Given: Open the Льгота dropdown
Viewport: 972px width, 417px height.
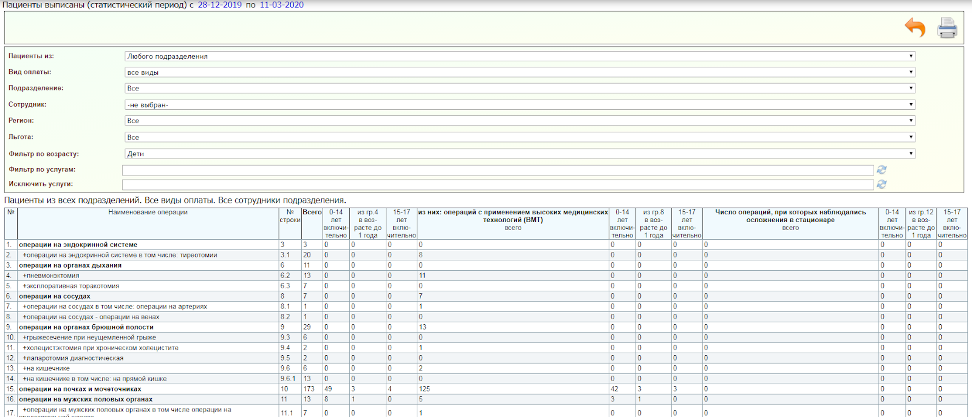Looking at the screenshot, I should pos(519,137).
